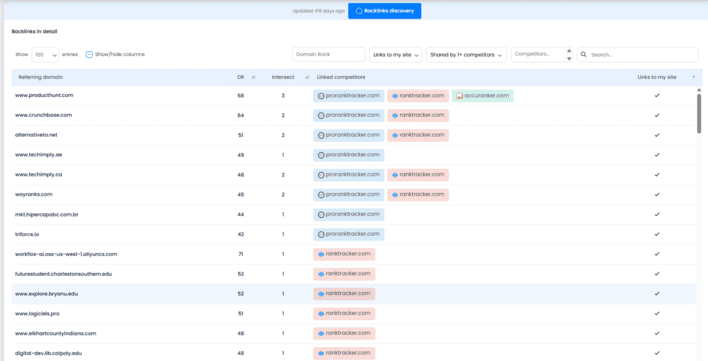The image size is (708, 361).
Task: Click accuranker.com tag in producthunt row
Action: pyautogui.click(x=483, y=96)
